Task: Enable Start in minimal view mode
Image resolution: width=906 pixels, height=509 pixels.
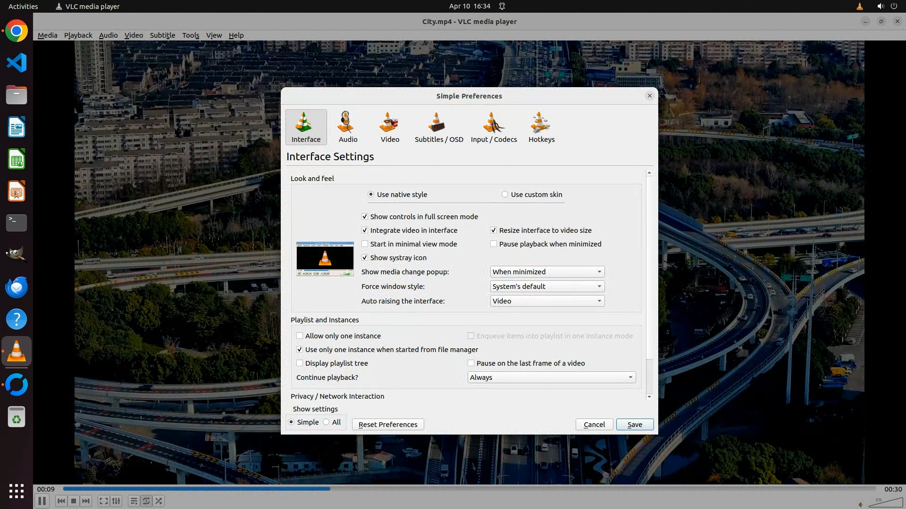Action: [365, 244]
